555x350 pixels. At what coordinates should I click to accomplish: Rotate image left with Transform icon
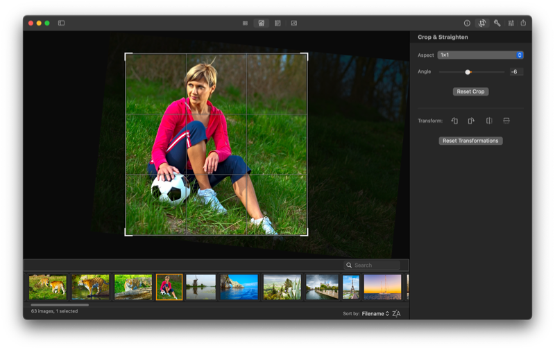coord(454,121)
